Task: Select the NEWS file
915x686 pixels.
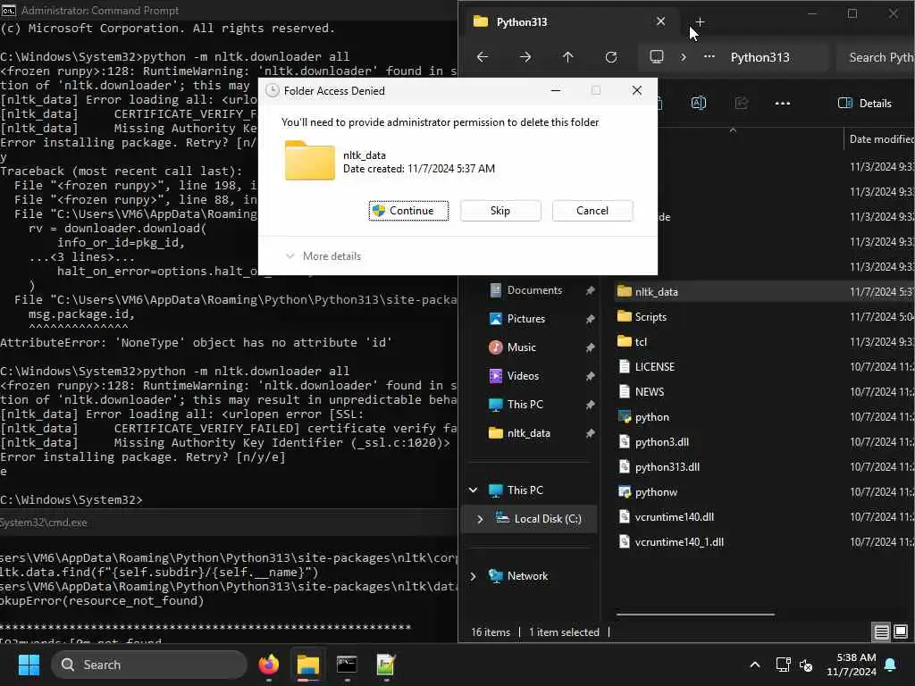Action: pos(649,392)
